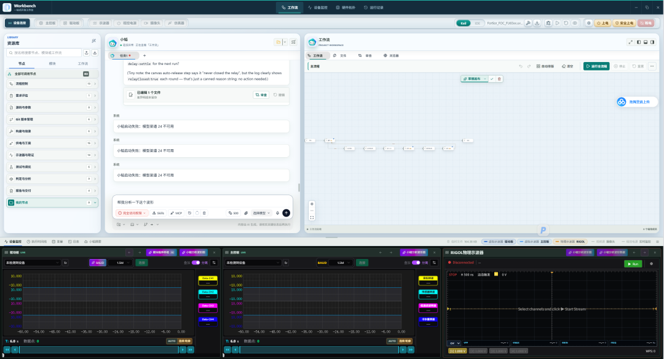Click the import icon beside library search box

87,53
